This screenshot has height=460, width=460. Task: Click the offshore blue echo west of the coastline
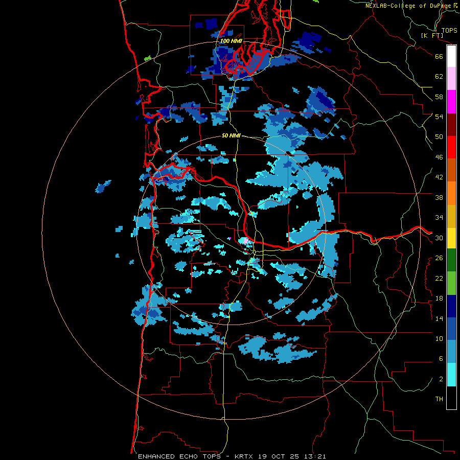(x=103, y=186)
